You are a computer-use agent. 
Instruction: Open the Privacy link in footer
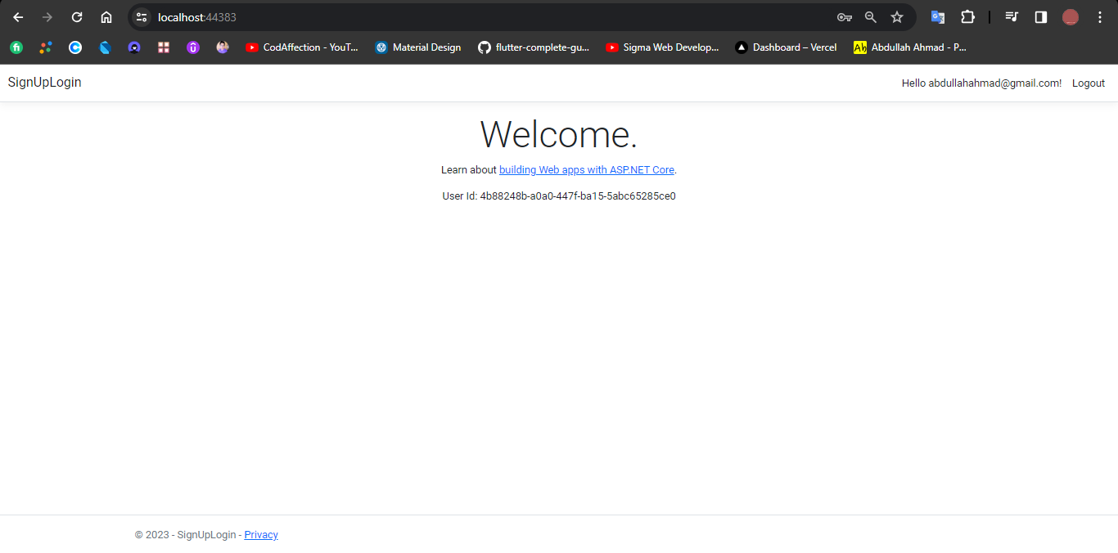pos(261,535)
